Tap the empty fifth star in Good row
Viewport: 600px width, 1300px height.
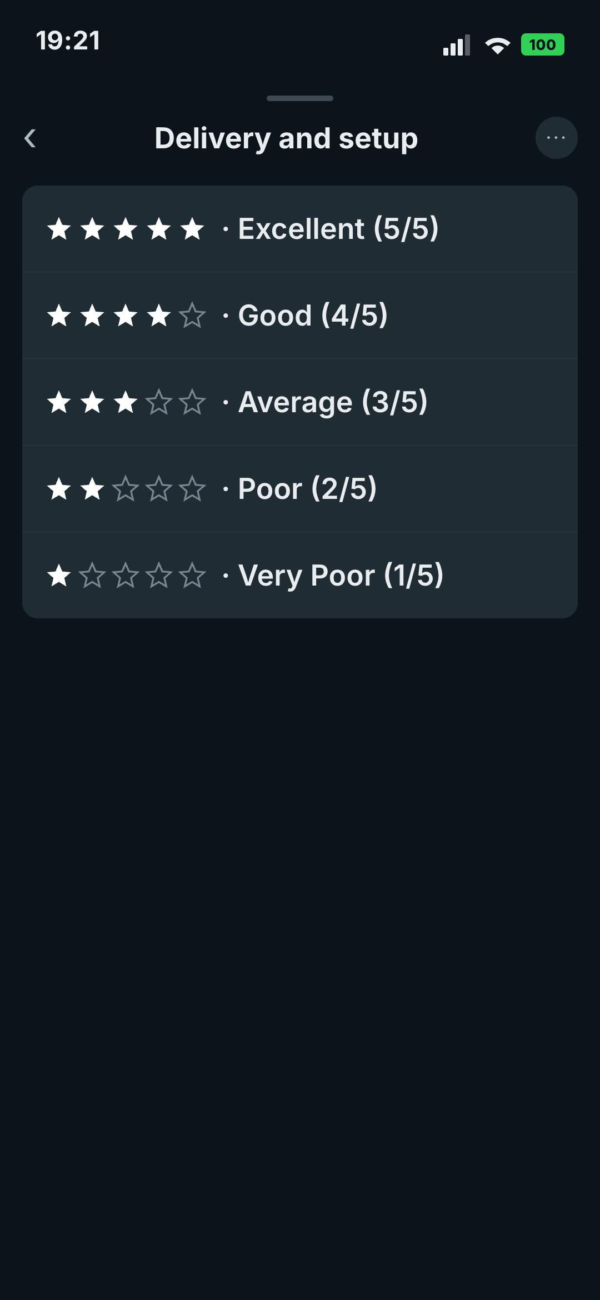tap(192, 316)
